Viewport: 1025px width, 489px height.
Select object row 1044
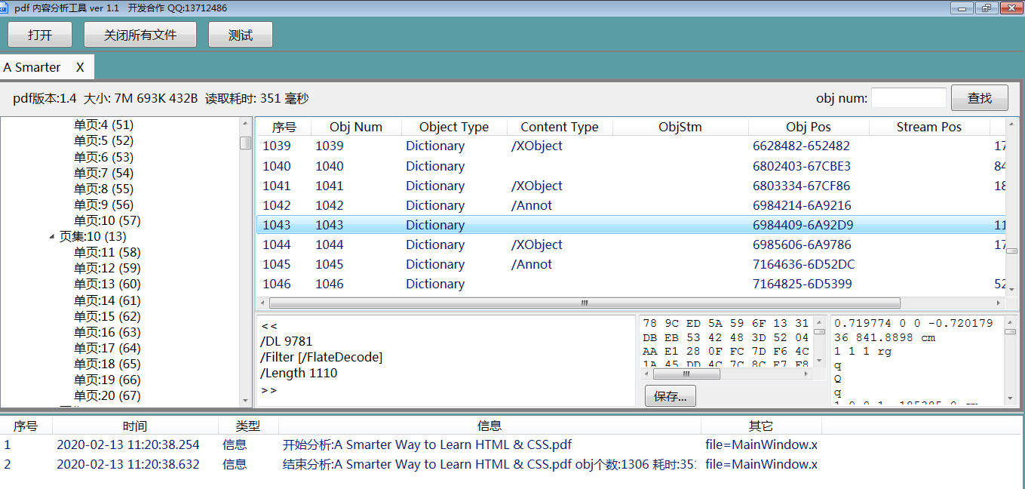pyautogui.click(x=631, y=244)
